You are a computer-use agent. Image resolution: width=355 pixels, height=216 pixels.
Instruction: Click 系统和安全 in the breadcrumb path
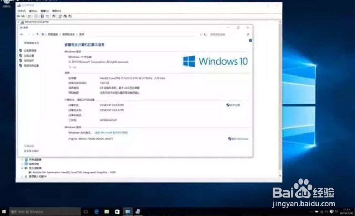point(68,35)
